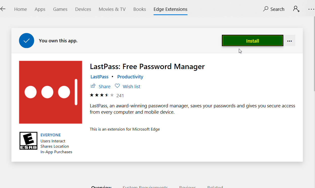This screenshot has height=188, width=315.
Task: Click the account profile icon
Action: [x=296, y=9]
